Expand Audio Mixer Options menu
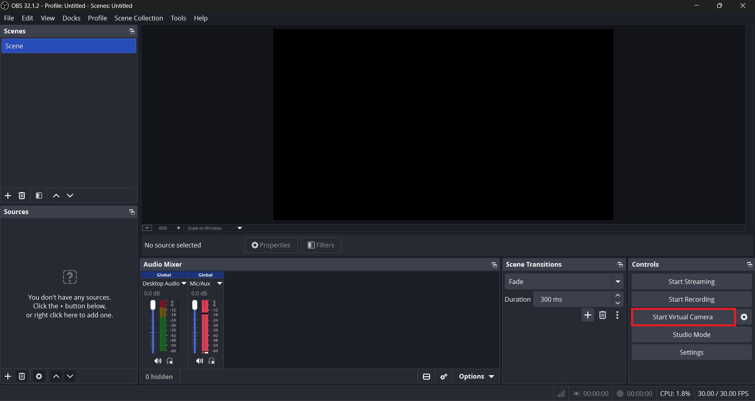The height and width of the screenshot is (401, 755). click(476, 377)
